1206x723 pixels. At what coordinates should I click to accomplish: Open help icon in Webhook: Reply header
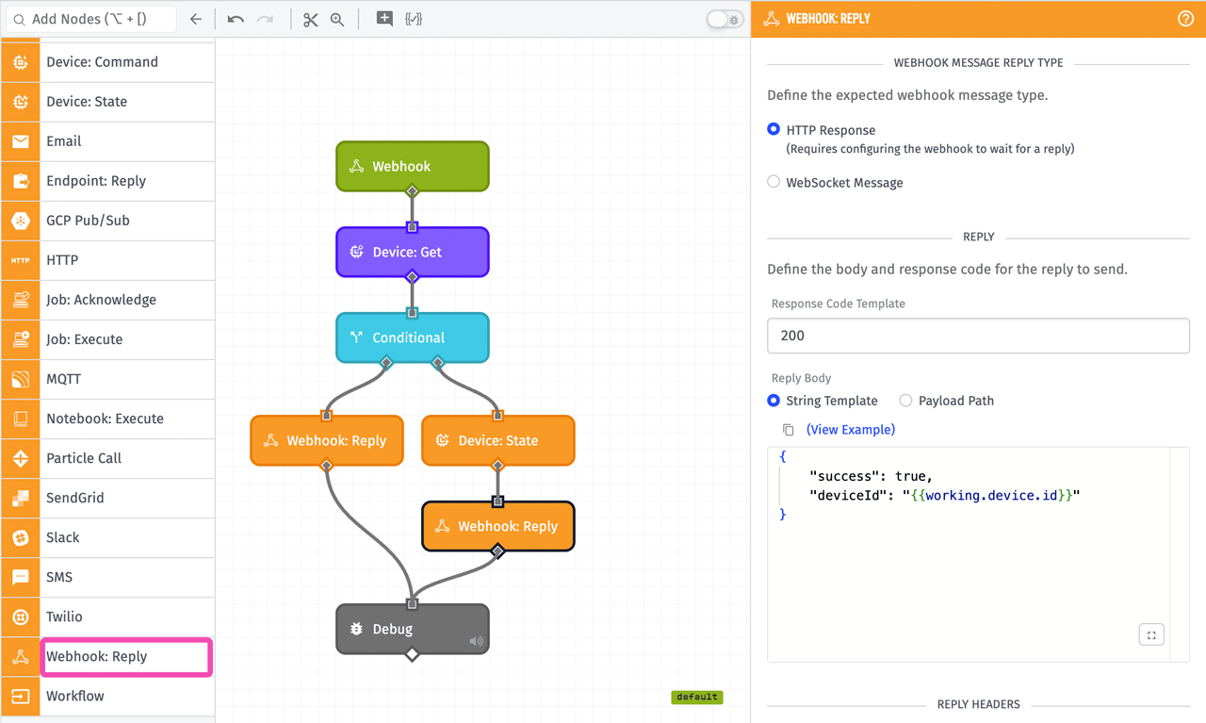(x=1185, y=19)
